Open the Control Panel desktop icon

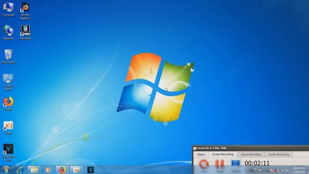8,82
